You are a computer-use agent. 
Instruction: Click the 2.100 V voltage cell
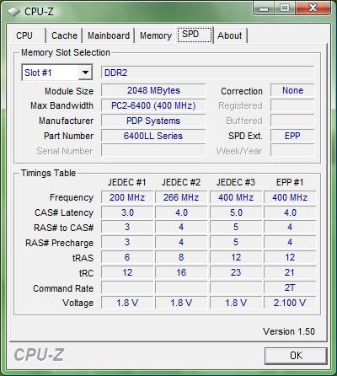[x=290, y=303]
